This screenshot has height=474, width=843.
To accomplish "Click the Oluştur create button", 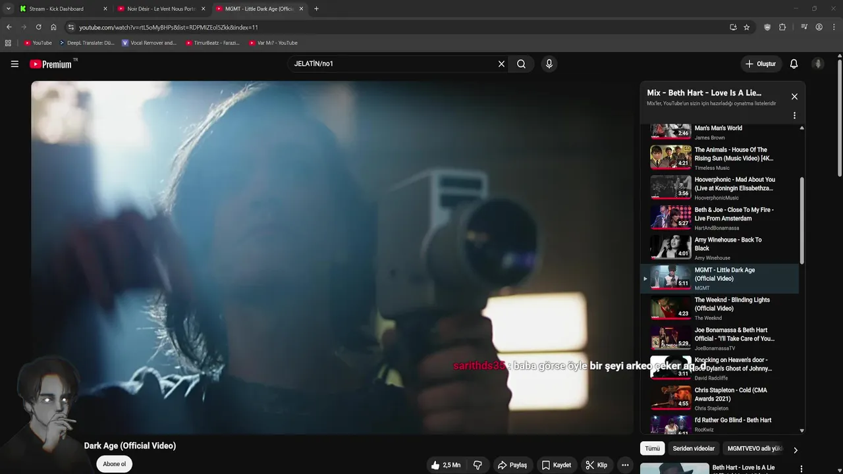I will pos(760,64).
